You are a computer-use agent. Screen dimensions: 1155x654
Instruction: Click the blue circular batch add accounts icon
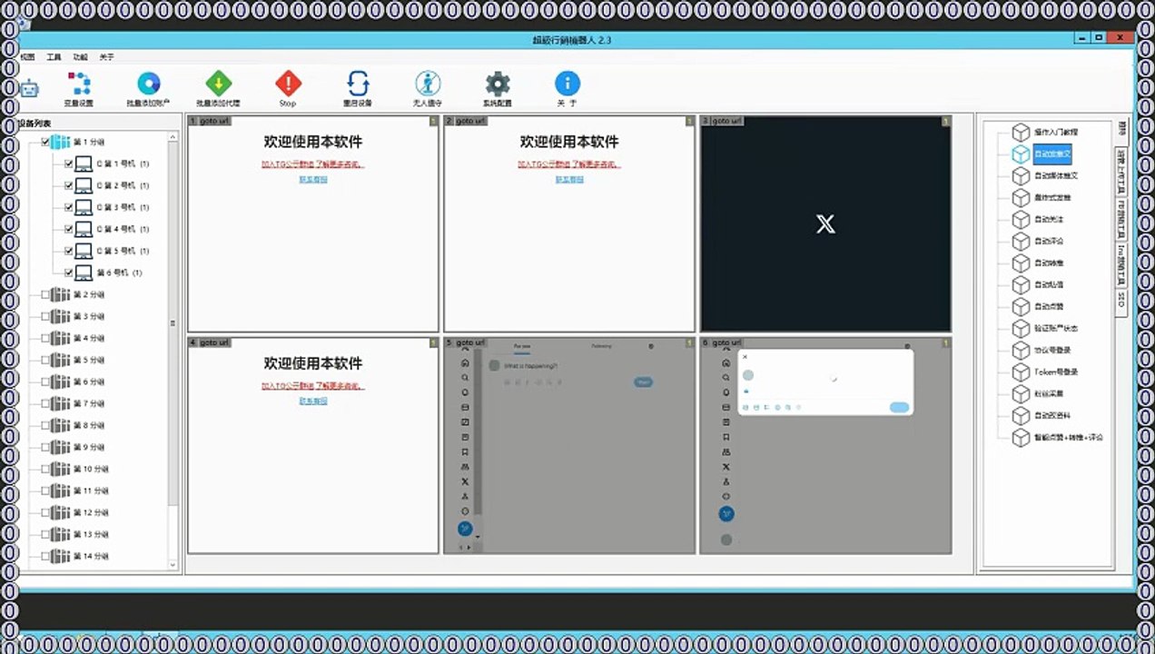click(148, 84)
